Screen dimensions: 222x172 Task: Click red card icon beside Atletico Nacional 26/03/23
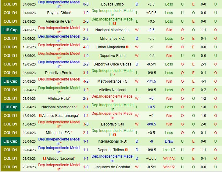pos(45,158)
